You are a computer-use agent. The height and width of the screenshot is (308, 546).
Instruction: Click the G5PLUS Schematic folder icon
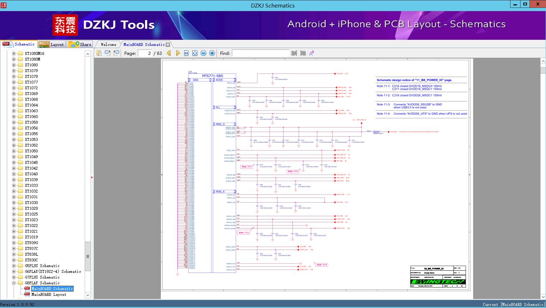pos(20,266)
